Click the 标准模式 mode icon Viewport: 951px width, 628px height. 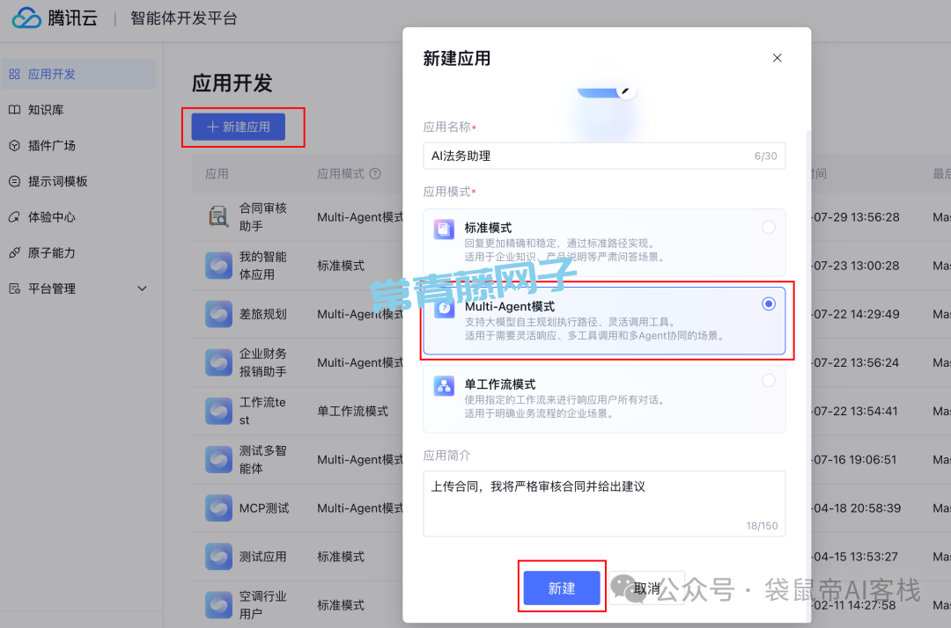click(444, 230)
